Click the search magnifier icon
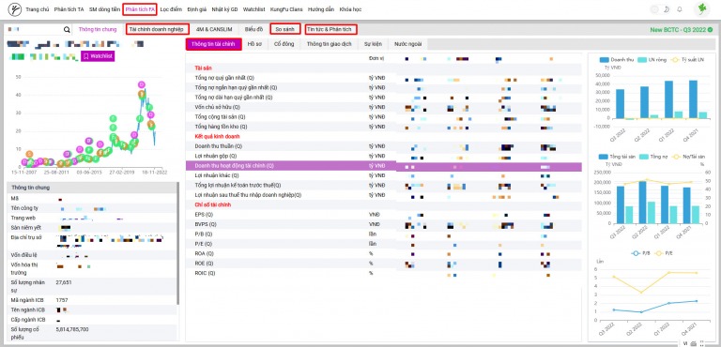The image size is (721, 347). (x=68, y=29)
